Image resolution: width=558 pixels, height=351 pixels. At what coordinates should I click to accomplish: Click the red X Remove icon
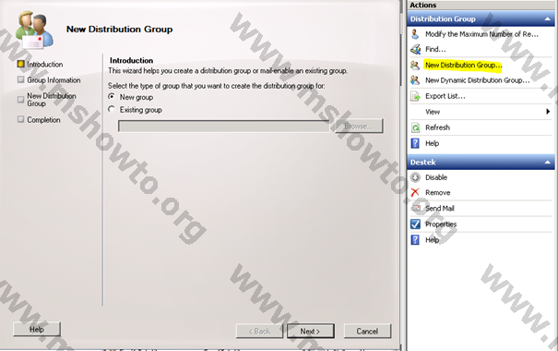click(x=415, y=192)
